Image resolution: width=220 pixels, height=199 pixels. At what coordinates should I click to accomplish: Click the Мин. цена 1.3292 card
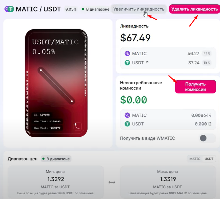tap(56, 182)
